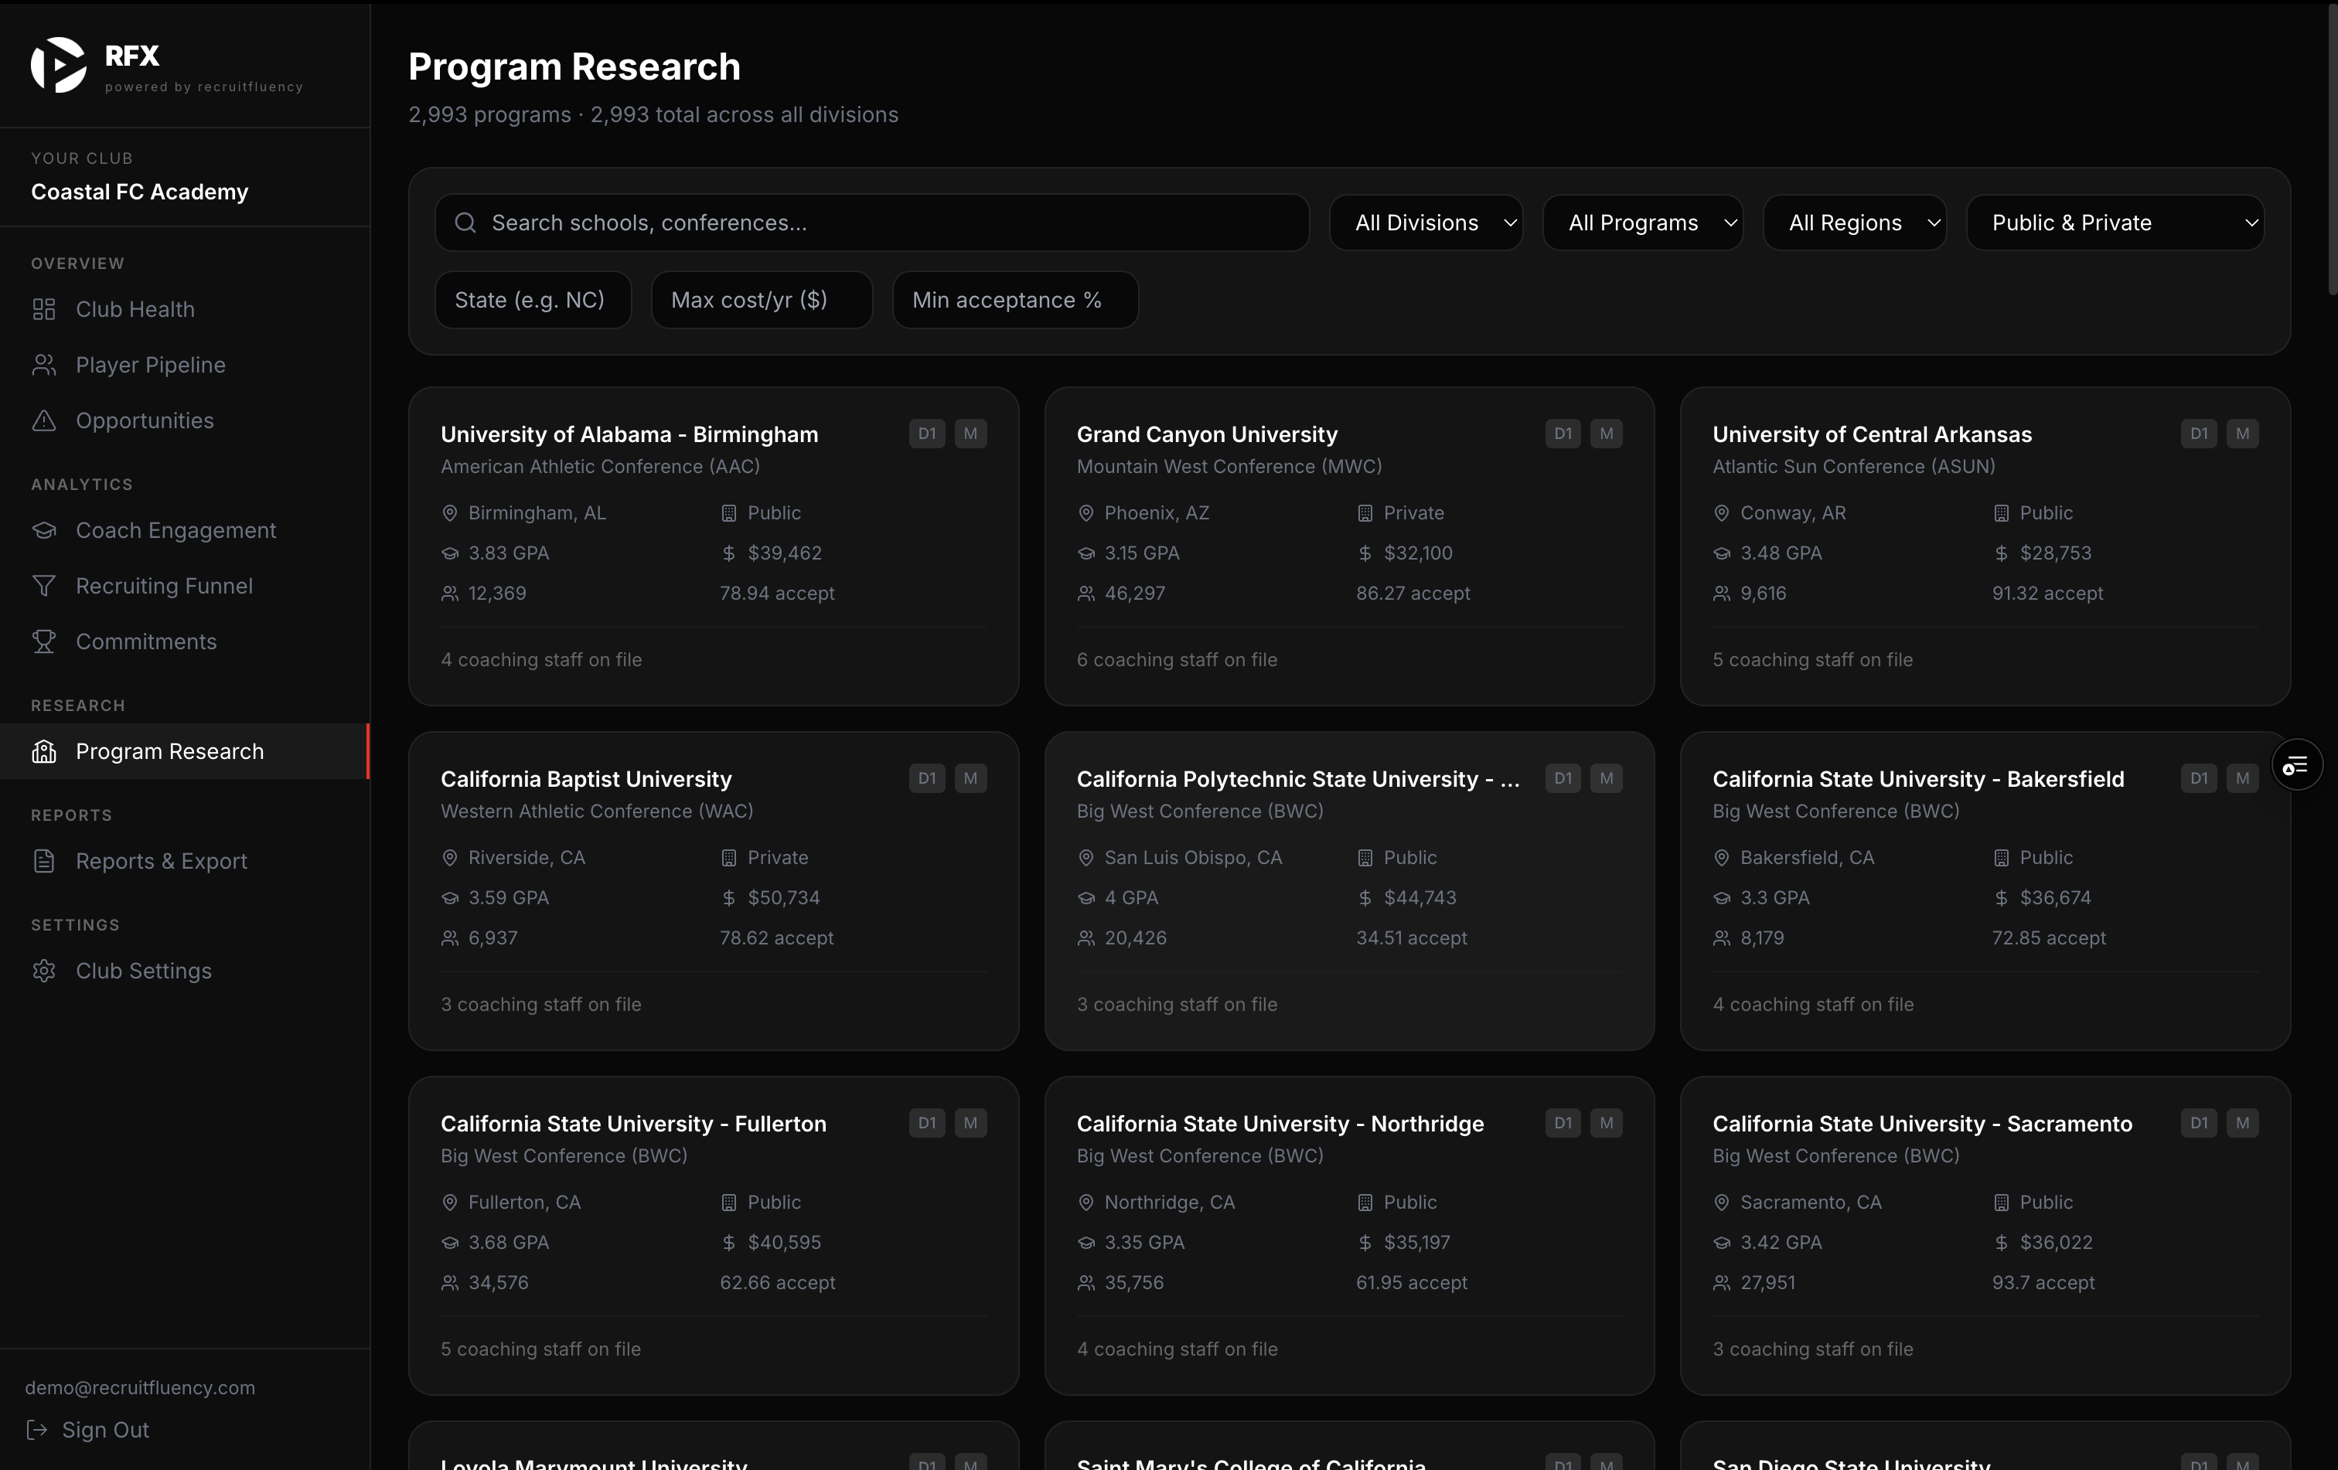Click the Max cost/yr ($) input
Screen dimensions: 2338x1470
tap(762, 300)
